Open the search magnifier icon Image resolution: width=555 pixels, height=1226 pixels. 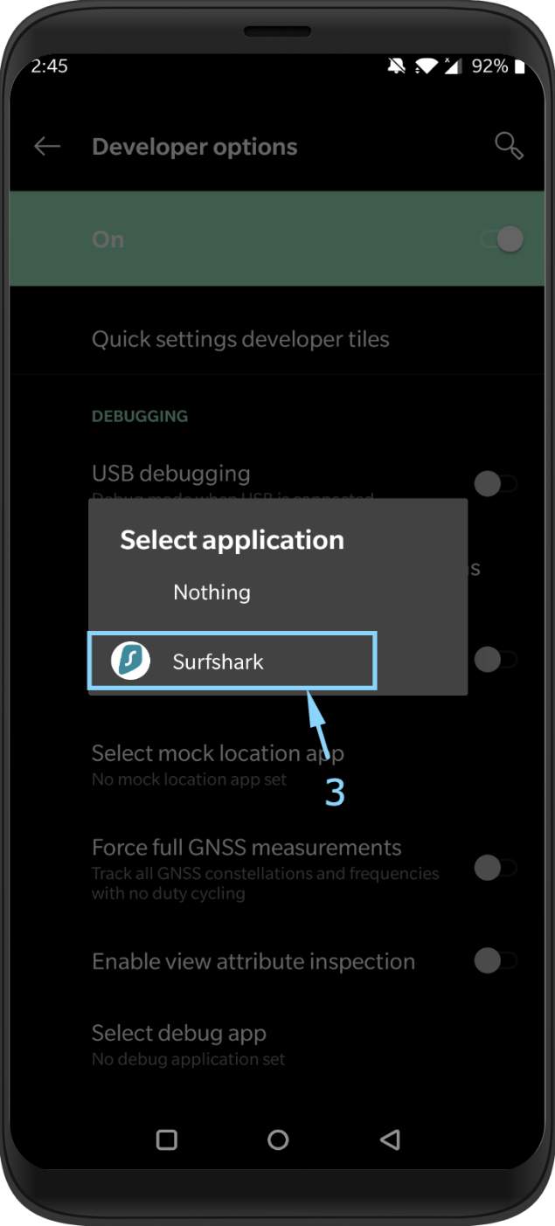pyautogui.click(x=509, y=146)
